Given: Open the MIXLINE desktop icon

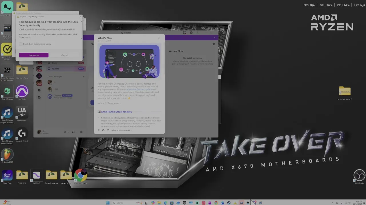Looking at the screenshot, I should pyautogui.click(x=37, y=177).
